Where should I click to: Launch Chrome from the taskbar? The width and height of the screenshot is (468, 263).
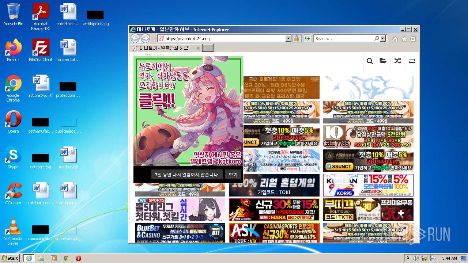pos(66,258)
